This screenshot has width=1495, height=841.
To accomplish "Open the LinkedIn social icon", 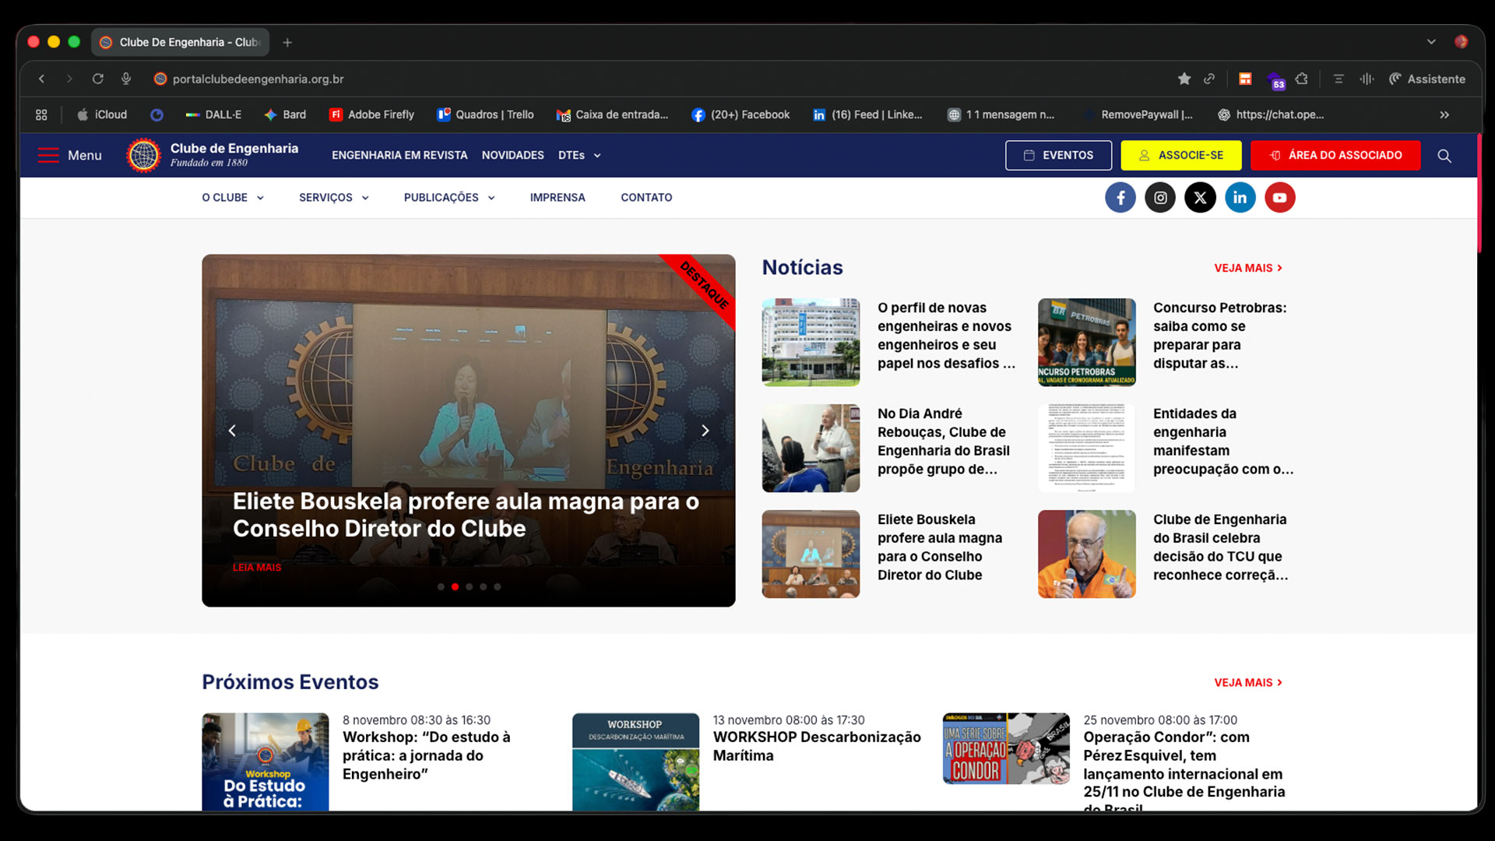I will tap(1240, 198).
